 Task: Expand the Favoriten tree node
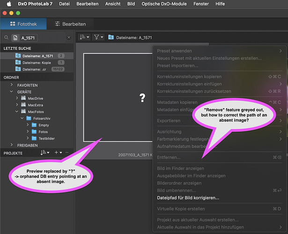click(11, 85)
